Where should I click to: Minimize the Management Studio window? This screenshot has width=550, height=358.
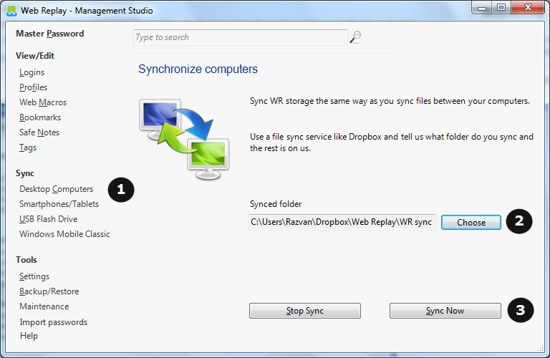point(482,8)
